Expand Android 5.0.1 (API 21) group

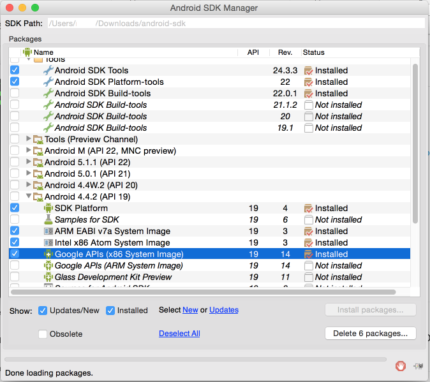pyautogui.click(x=28, y=173)
